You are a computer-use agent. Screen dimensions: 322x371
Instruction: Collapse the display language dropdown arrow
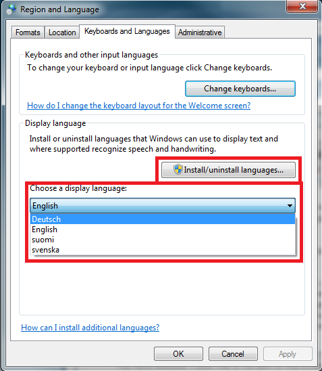point(290,206)
